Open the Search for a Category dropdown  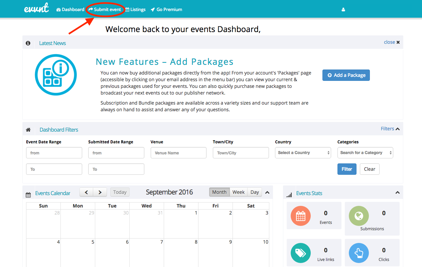click(x=365, y=153)
